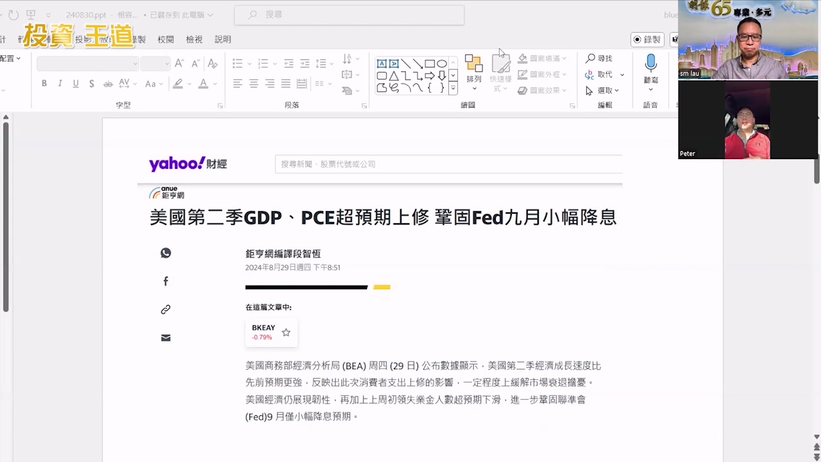
Task: Open the 校閱 review tab
Action: (x=165, y=39)
